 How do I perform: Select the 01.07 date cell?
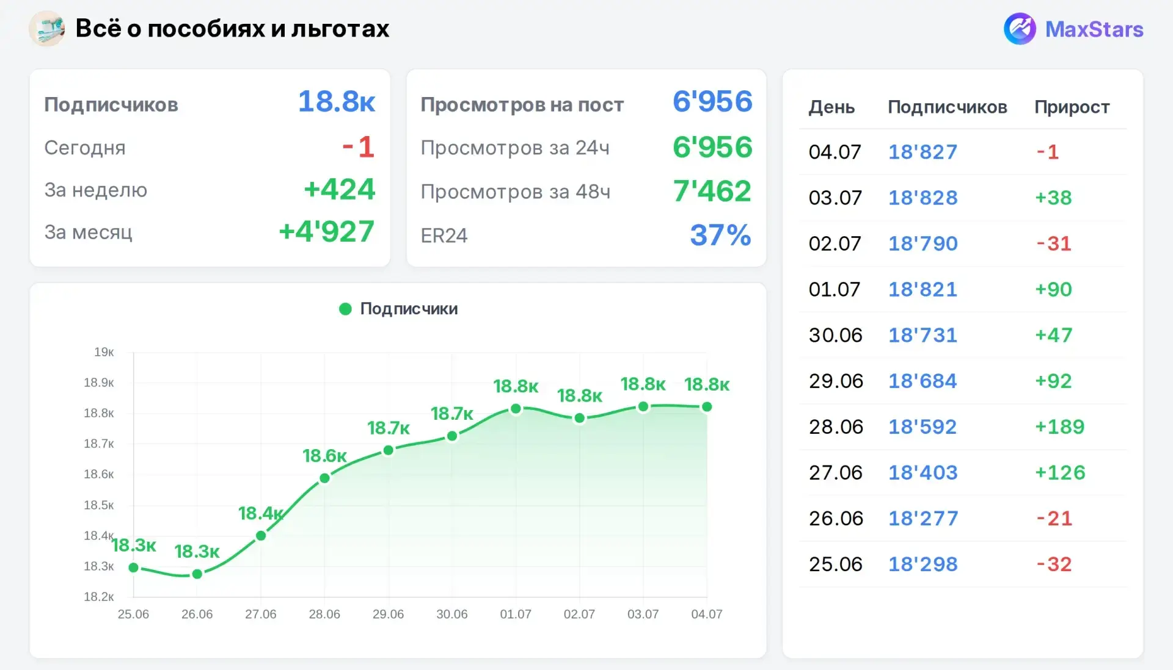[835, 289]
